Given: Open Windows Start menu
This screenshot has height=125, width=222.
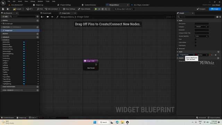Looking at the screenshot, I should 95,122.
